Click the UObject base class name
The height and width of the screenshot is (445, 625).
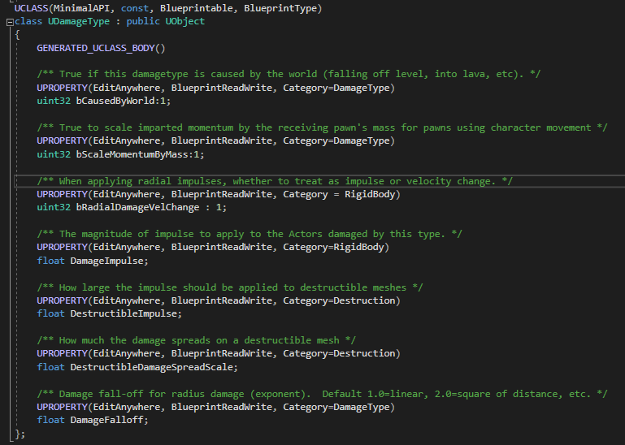click(x=185, y=21)
